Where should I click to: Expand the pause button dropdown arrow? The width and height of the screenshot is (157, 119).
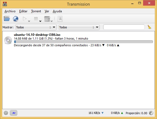(40, 21)
